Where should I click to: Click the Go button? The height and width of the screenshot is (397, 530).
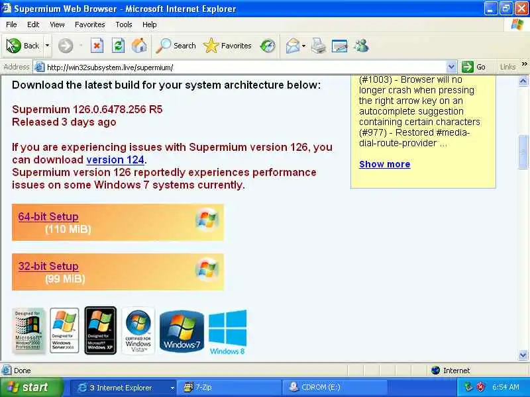[x=474, y=67]
